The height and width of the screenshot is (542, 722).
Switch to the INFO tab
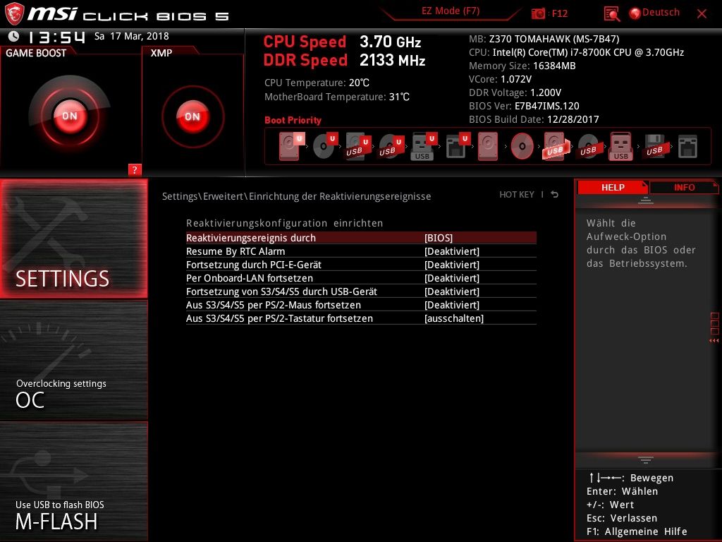(x=684, y=187)
